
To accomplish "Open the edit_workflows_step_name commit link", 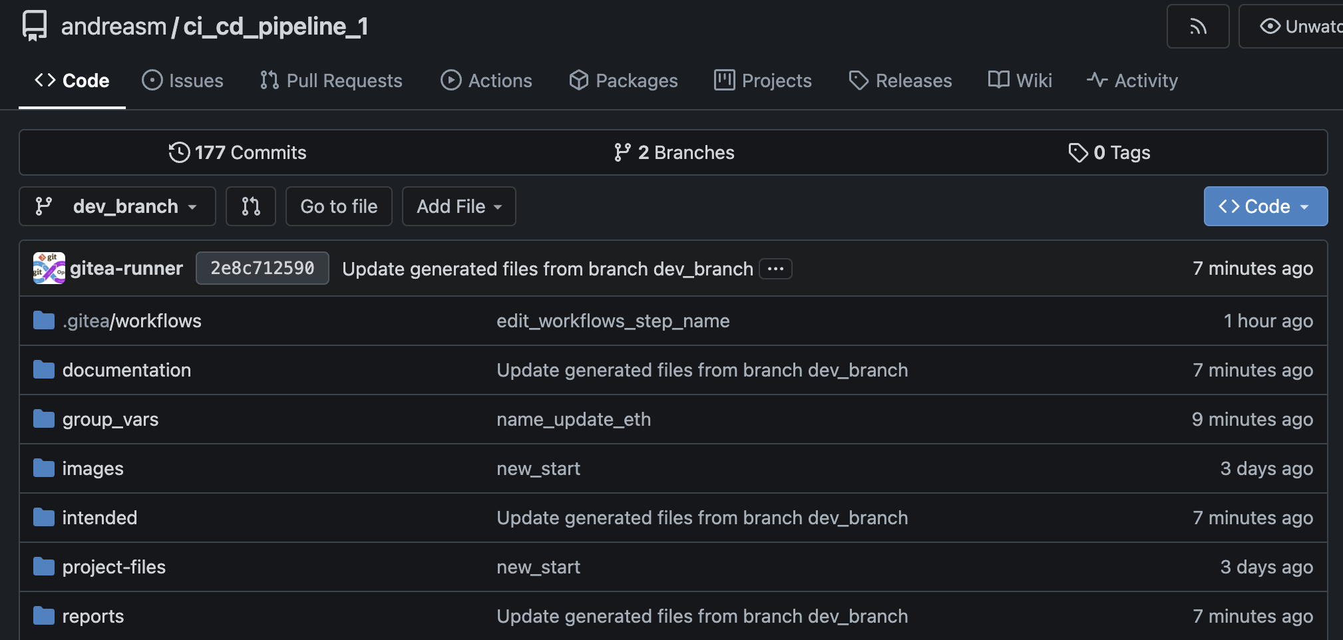I will [613, 321].
